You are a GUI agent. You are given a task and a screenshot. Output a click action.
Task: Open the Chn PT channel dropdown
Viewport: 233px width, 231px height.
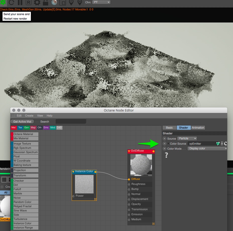click(x=101, y=2)
